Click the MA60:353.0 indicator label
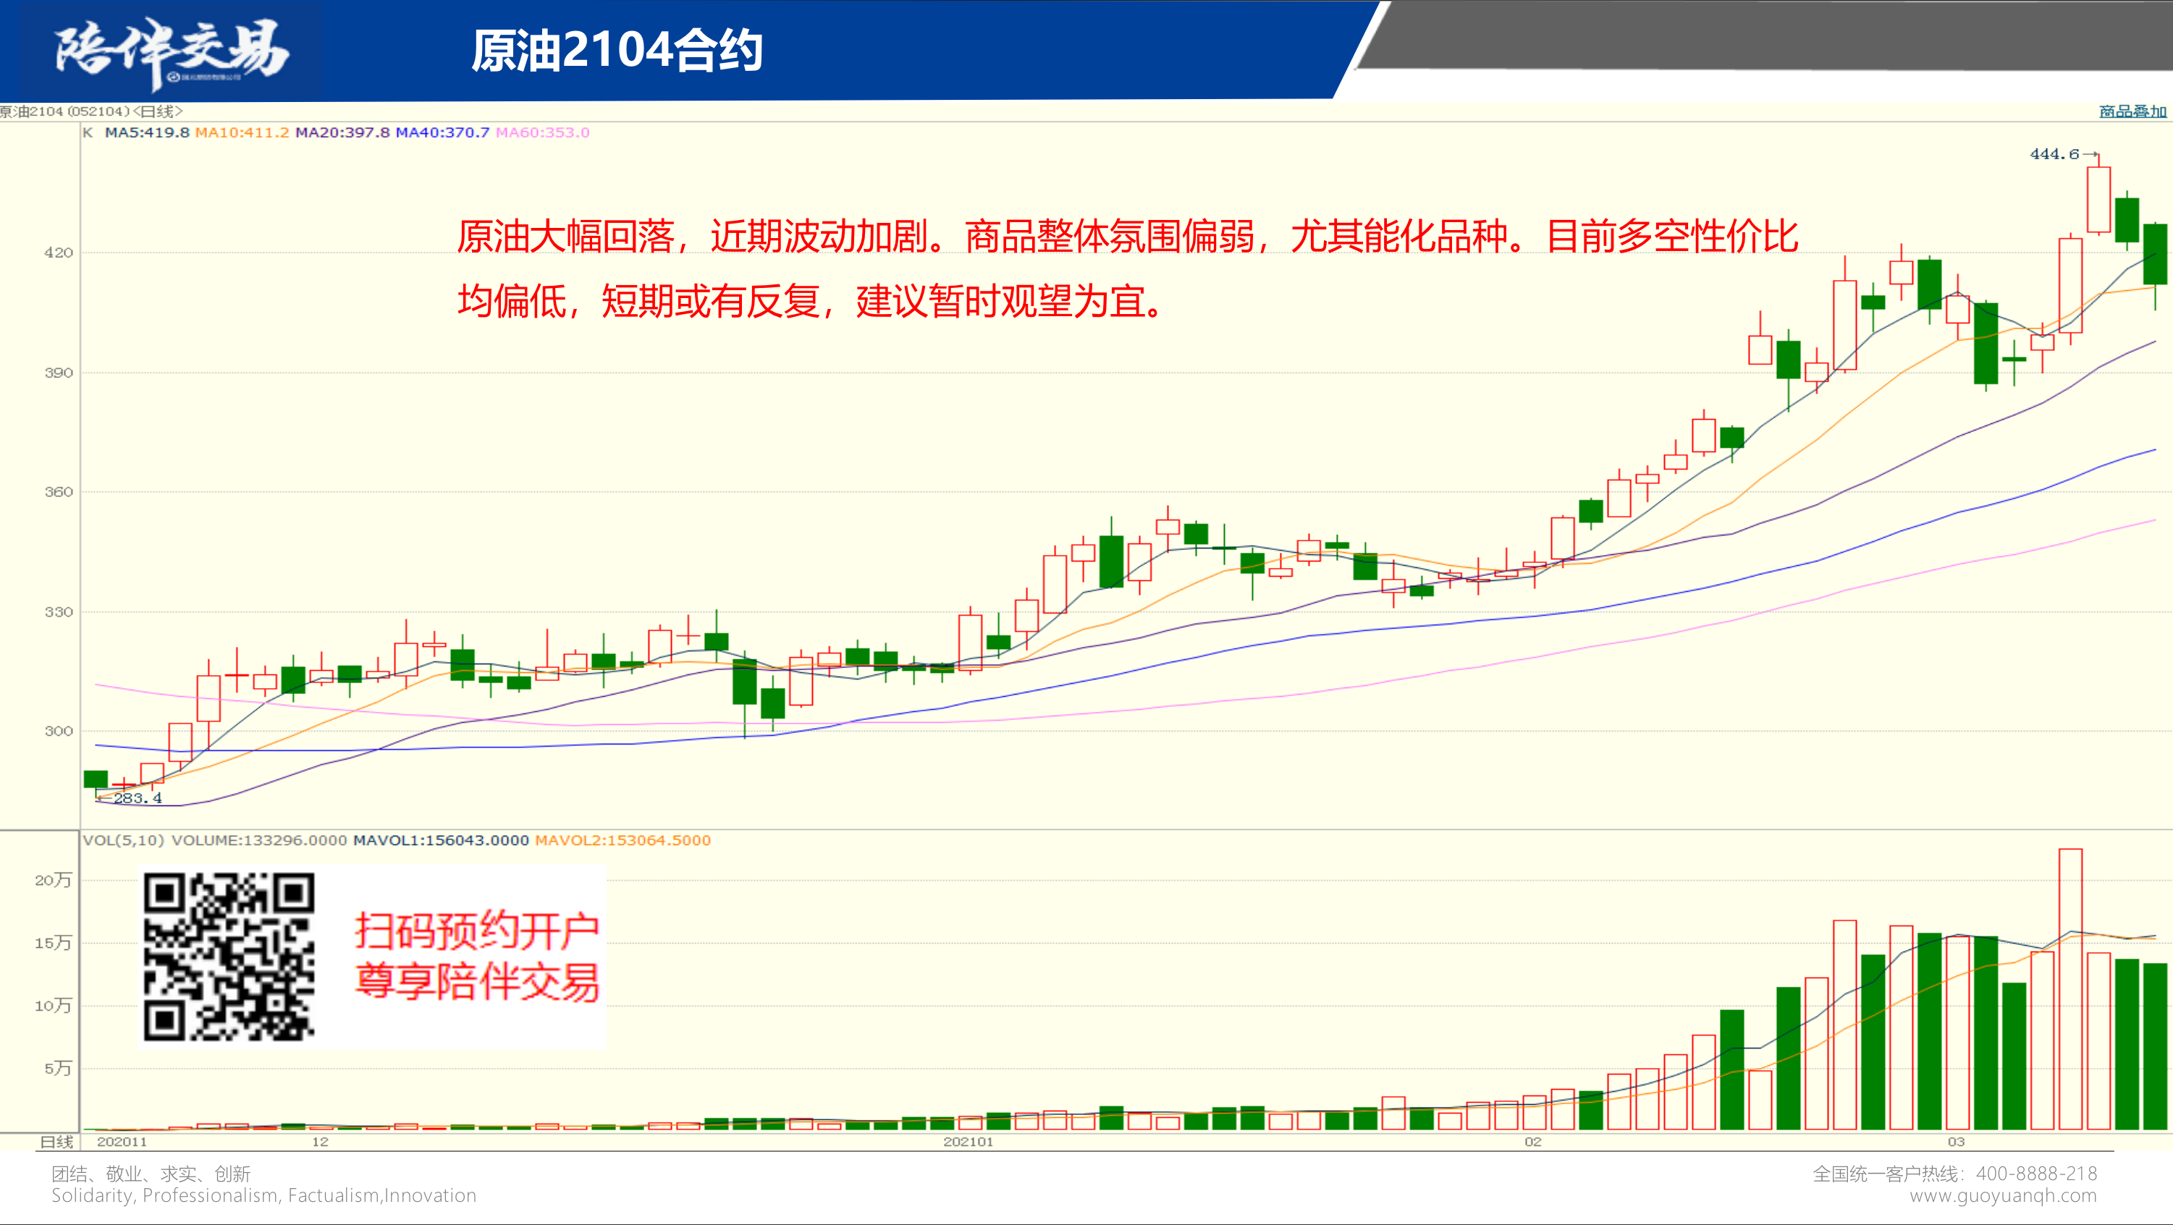2173x1225 pixels. pos(542,132)
